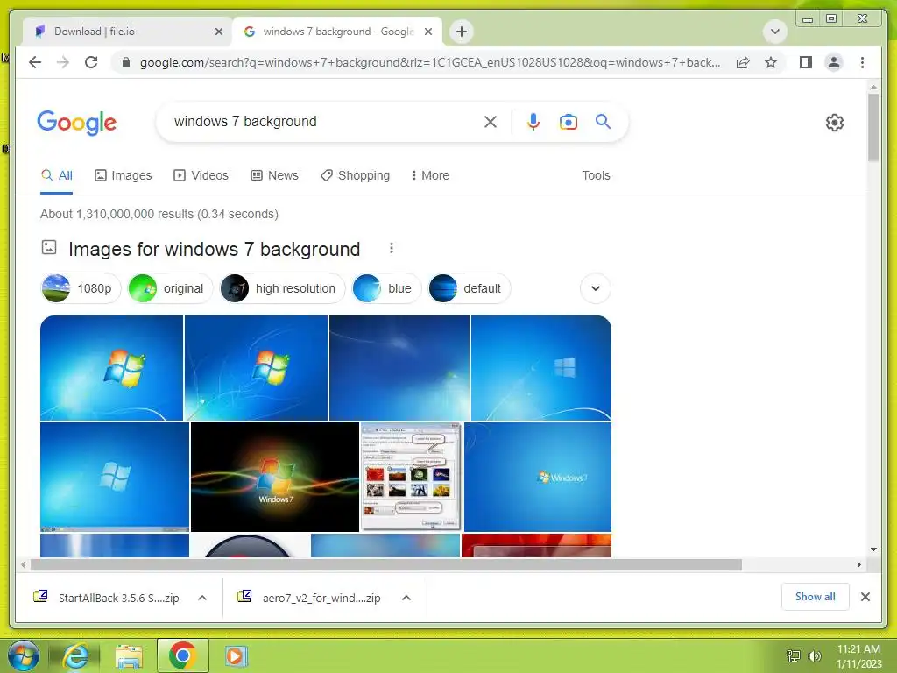
Task: Open thumbnail with white Windows 10 logo
Action: tap(541, 368)
